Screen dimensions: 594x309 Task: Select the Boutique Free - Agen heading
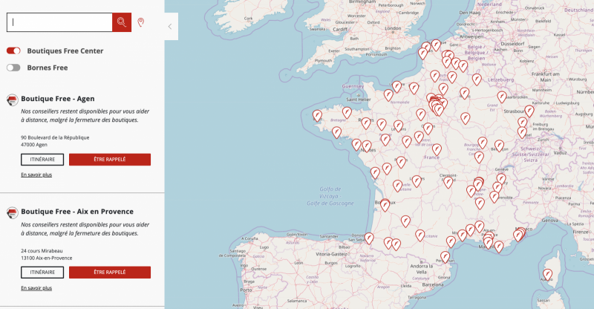58,99
